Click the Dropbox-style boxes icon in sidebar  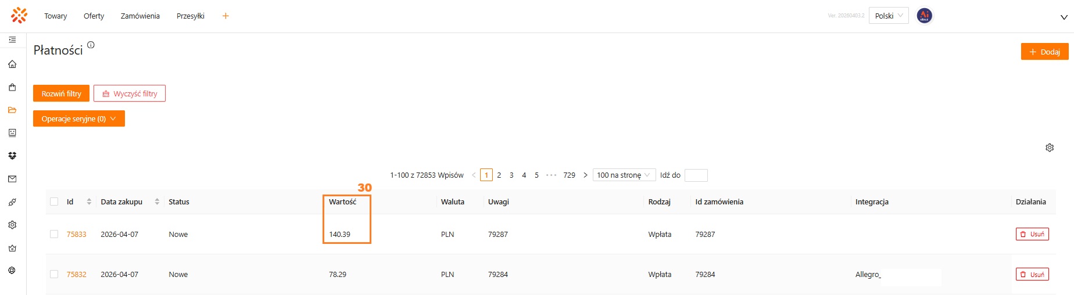click(12, 156)
